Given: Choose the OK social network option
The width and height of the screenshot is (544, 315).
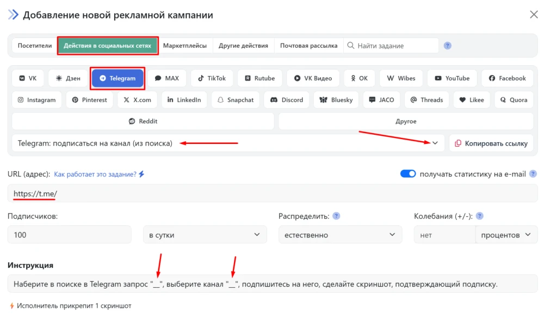Looking at the screenshot, I should (360, 78).
